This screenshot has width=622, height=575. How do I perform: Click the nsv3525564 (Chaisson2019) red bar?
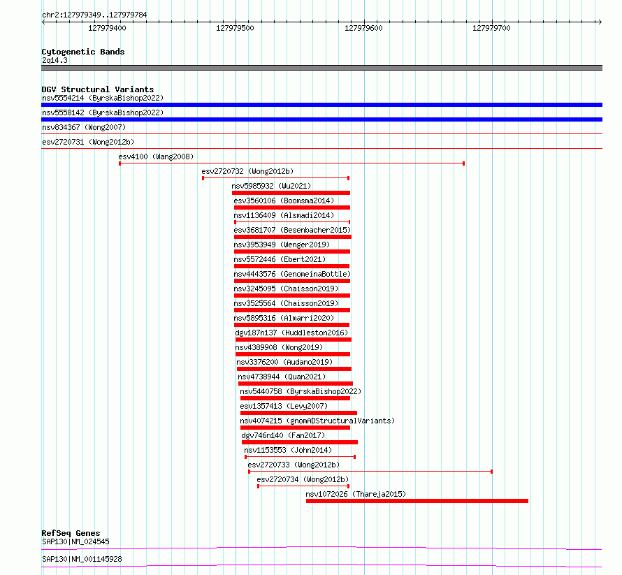tap(292, 310)
